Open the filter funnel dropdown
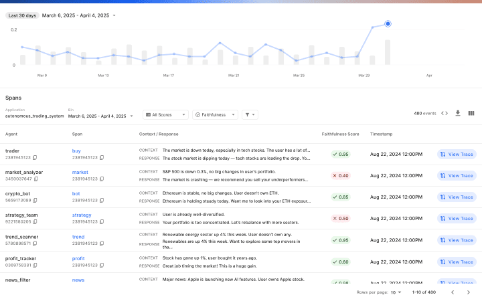 pyautogui.click(x=250, y=114)
